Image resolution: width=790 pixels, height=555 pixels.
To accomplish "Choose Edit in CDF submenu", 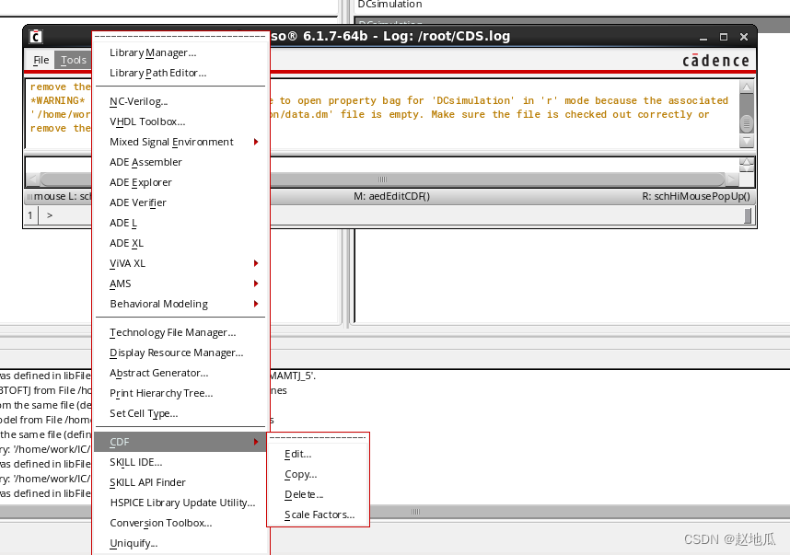I will [x=298, y=454].
